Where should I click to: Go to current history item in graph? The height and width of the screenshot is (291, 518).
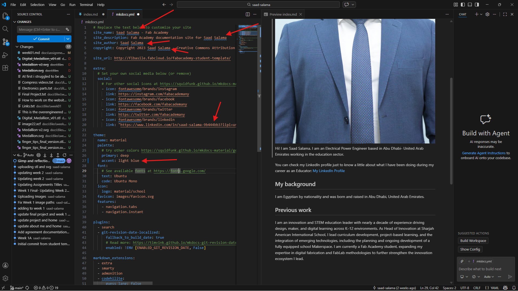38,155
